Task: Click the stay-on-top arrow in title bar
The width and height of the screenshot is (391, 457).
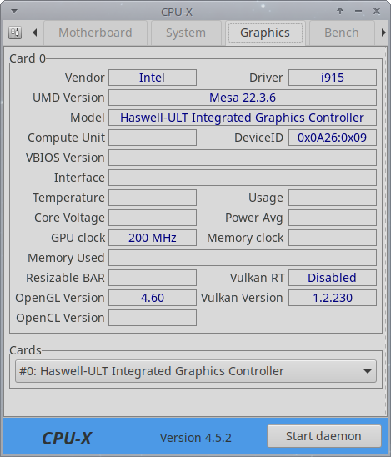Action: [340, 11]
